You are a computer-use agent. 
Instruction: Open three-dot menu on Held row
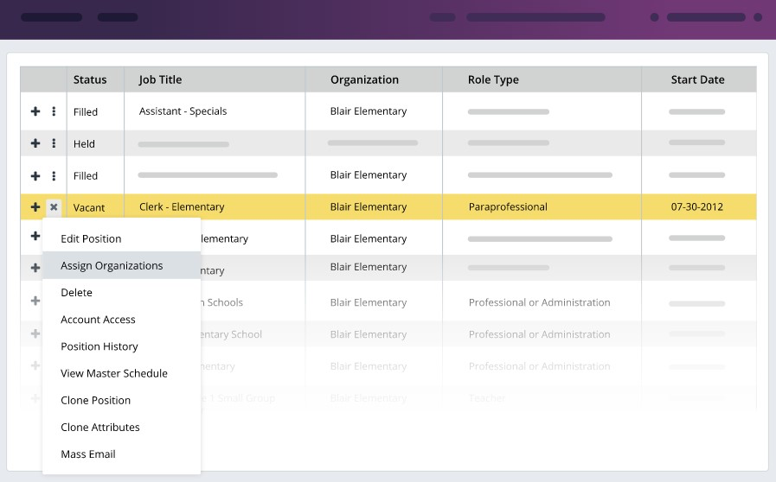tap(54, 143)
